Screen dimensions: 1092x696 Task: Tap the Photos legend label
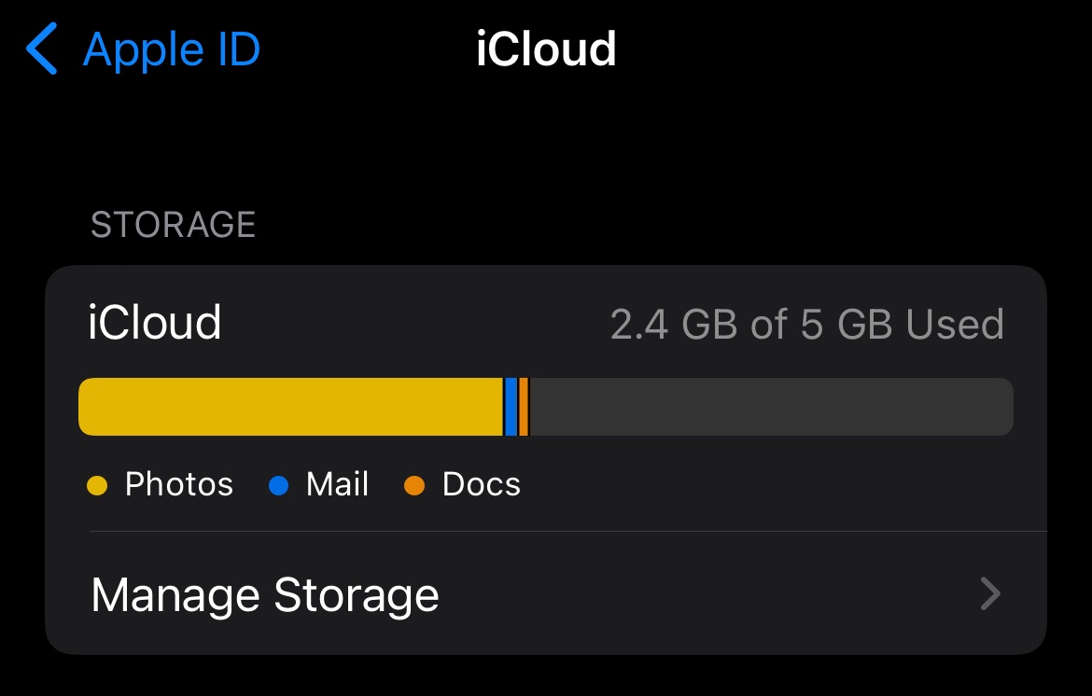click(x=179, y=485)
